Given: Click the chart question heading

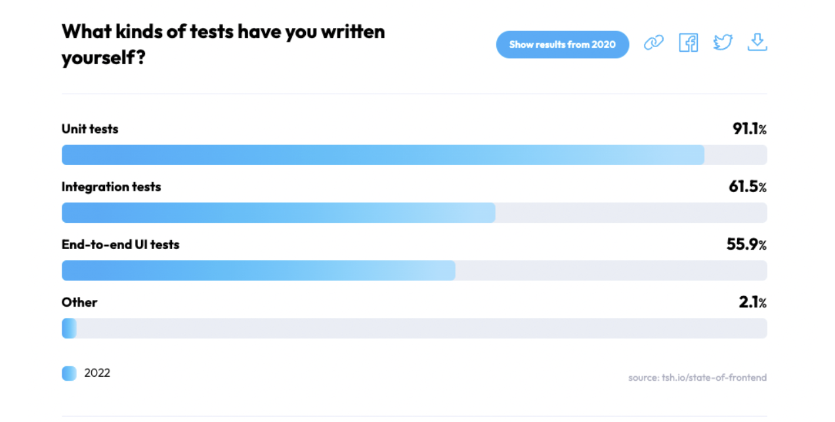Looking at the screenshot, I should (223, 45).
